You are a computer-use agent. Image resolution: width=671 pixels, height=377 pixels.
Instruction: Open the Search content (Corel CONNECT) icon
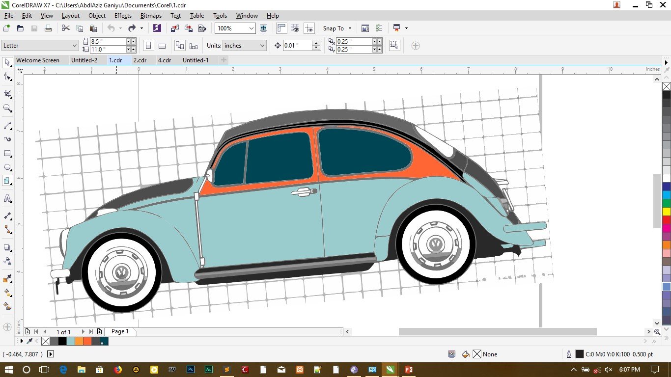(157, 28)
